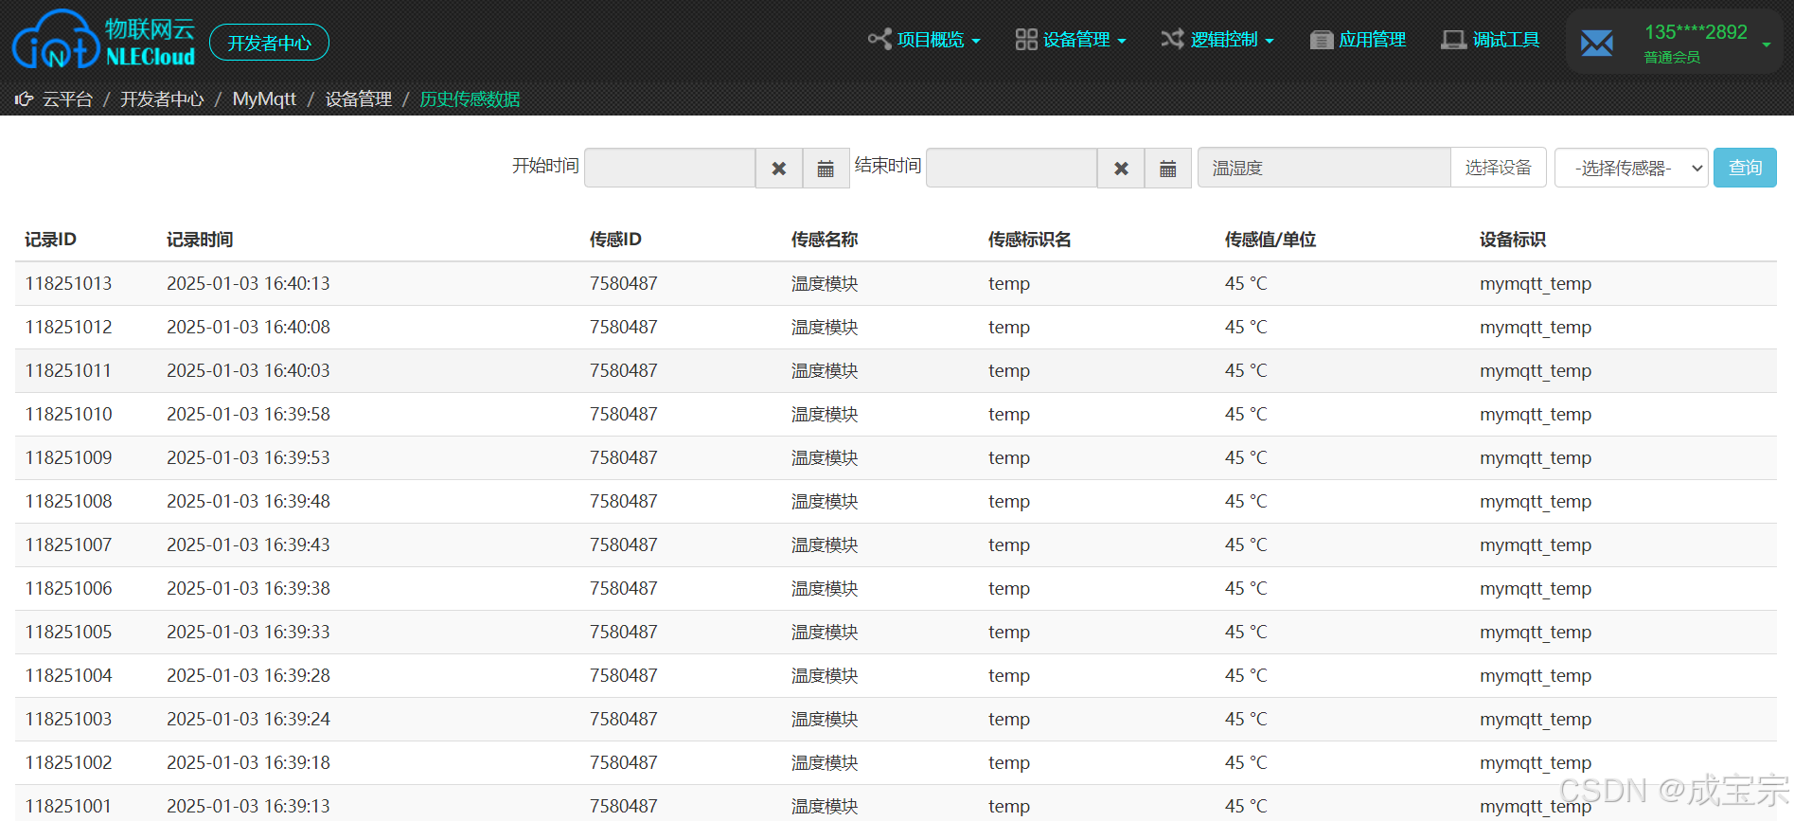This screenshot has height=821, width=1794.
Task: Click the 传感标识名 column header
Action: click(1030, 240)
